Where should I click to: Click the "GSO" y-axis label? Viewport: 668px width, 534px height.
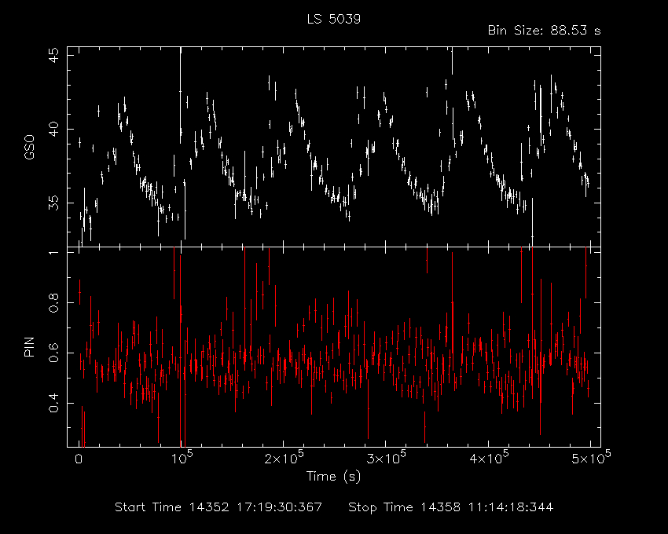point(29,148)
